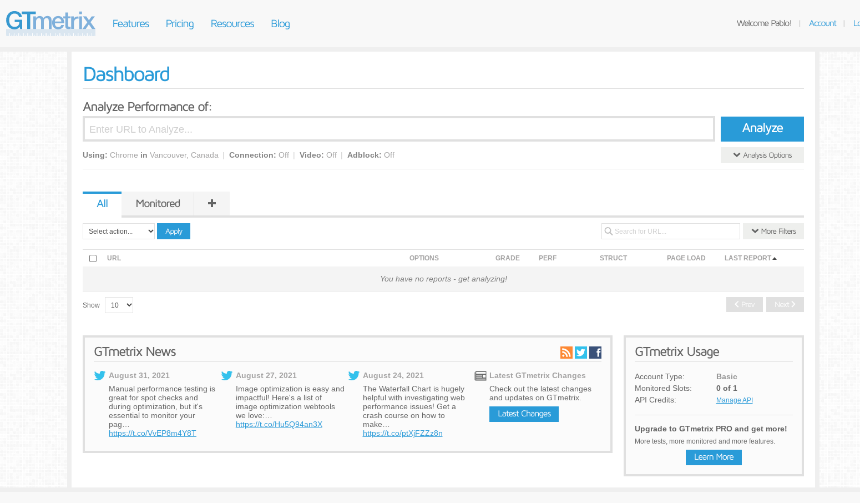This screenshot has width=860, height=503.
Task: Click the Enter URL to Analyze field
Action: (x=398, y=129)
